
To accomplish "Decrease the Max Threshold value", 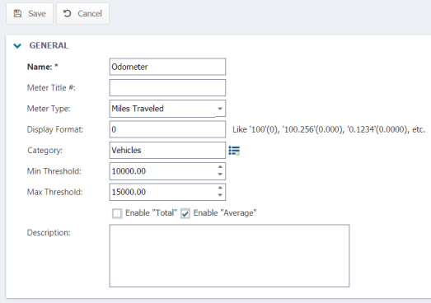I will (220, 195).
